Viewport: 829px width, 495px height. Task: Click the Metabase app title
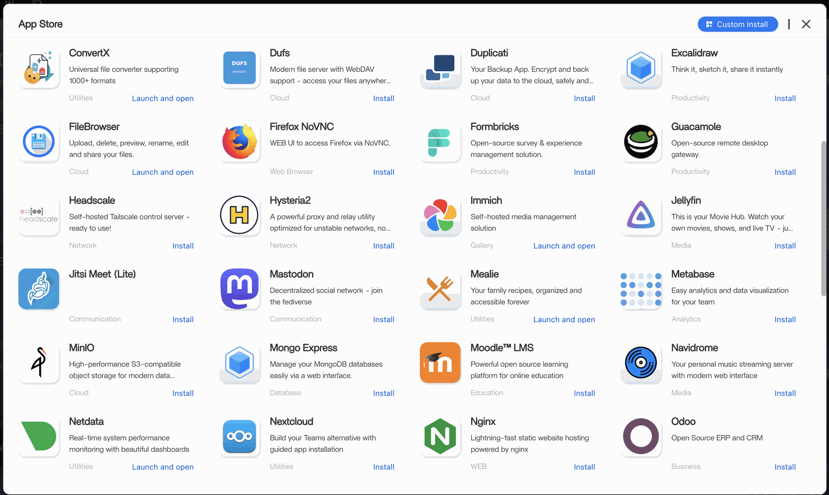[693, 274]
